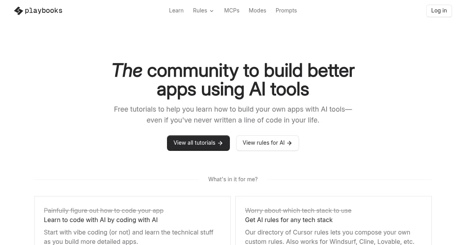Expand the chevron next to Rules

point(212,11)
